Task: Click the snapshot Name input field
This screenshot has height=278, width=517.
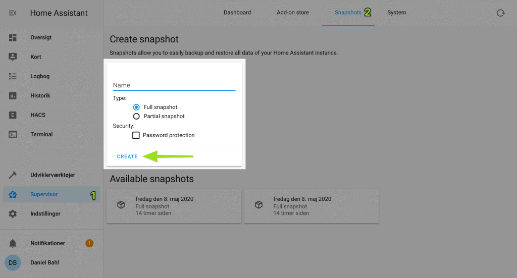Action: coord(174,85)
